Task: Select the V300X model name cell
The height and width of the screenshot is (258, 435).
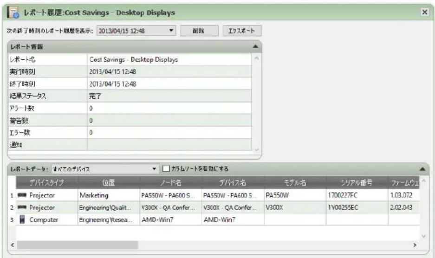Action: (x=295, y=207)
